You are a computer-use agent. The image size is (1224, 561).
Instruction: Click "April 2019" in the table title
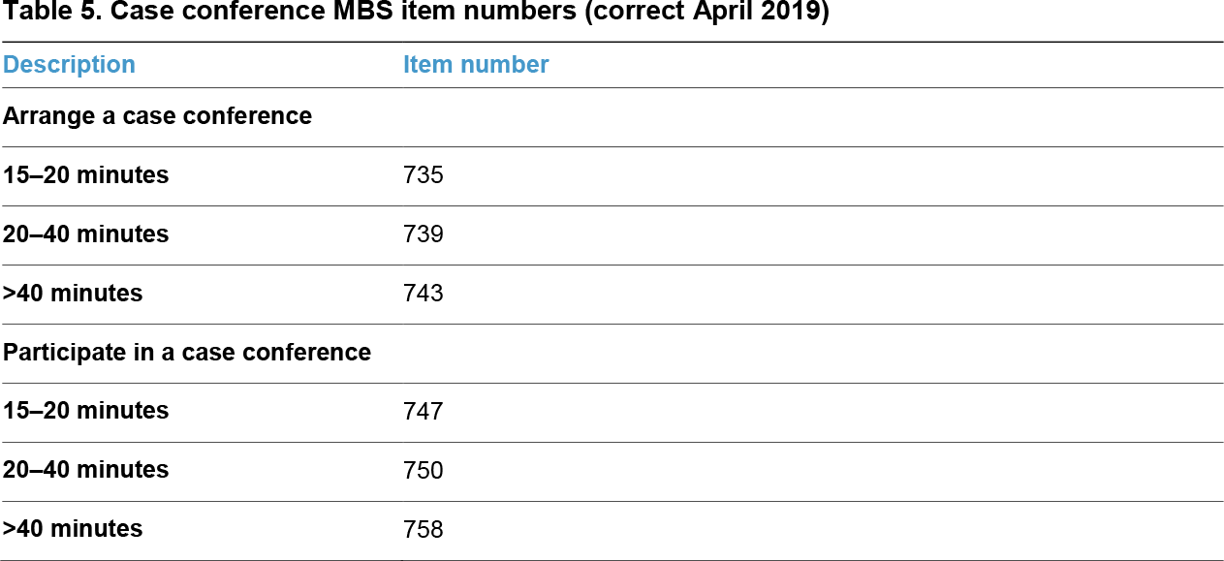[x=761, y=16]
